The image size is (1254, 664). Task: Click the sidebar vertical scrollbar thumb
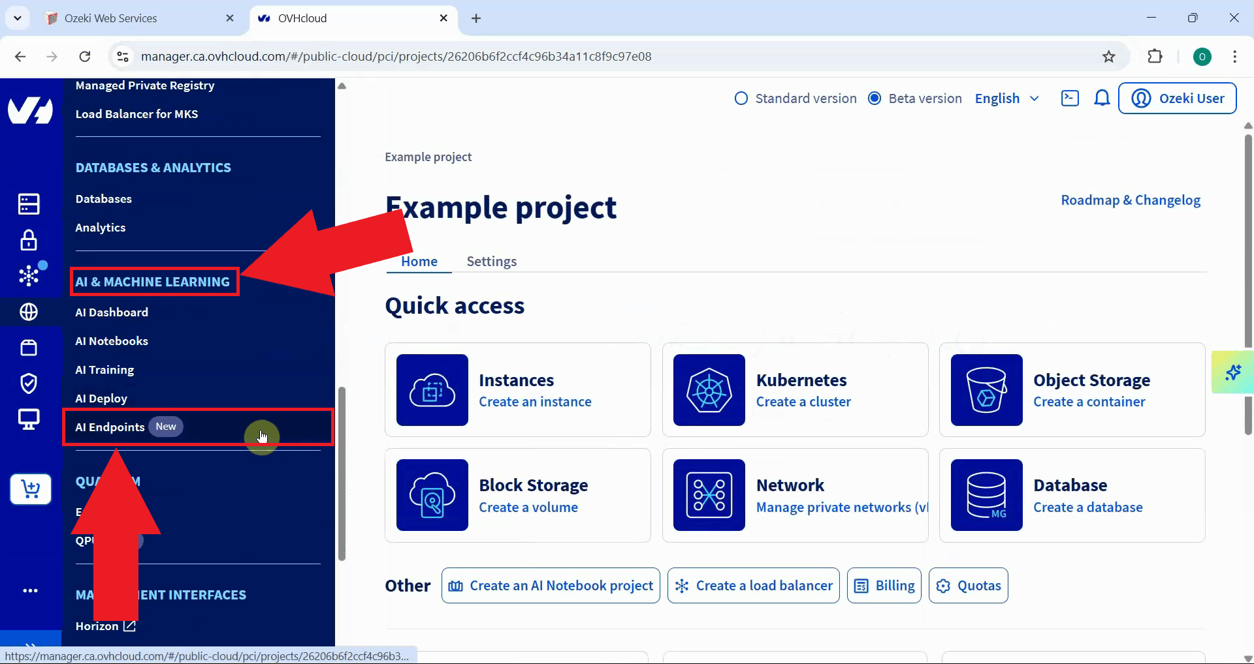pos(341,473)
